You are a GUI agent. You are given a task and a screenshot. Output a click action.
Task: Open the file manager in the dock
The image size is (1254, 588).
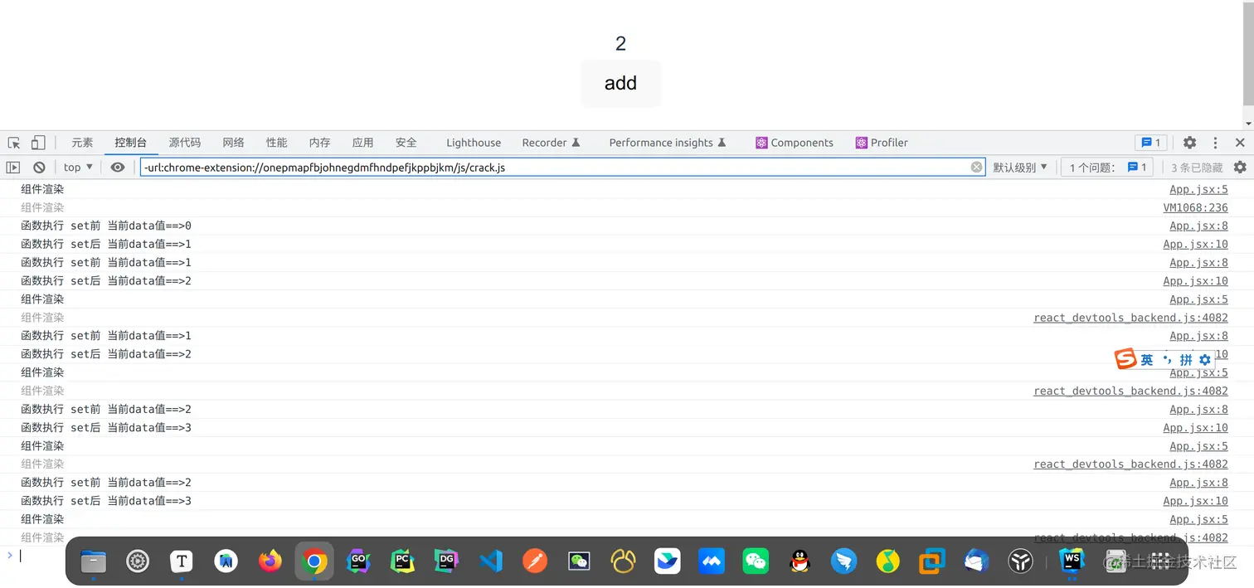click(x=93, y=561)
